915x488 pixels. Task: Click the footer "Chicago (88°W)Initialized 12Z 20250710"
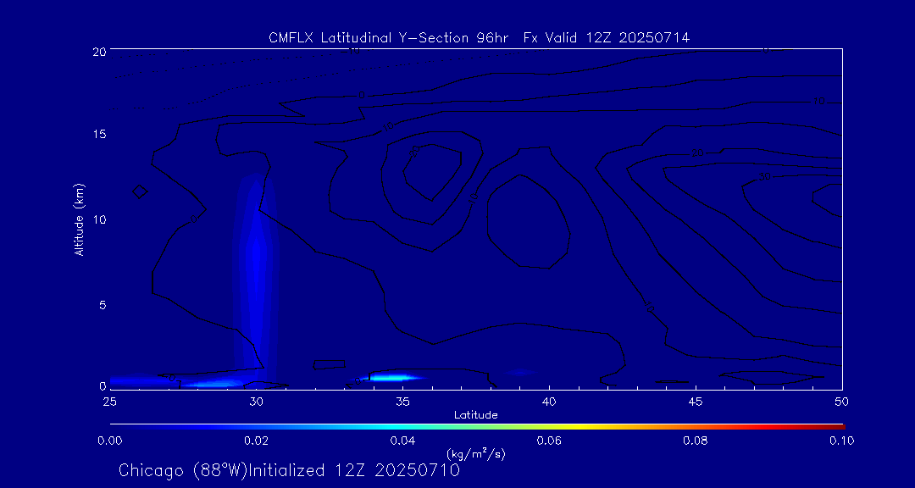pos(289,470)
